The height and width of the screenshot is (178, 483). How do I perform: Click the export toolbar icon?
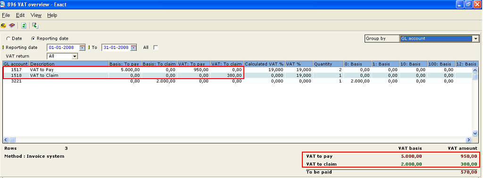pyautogui.click(x=35, y=25)
